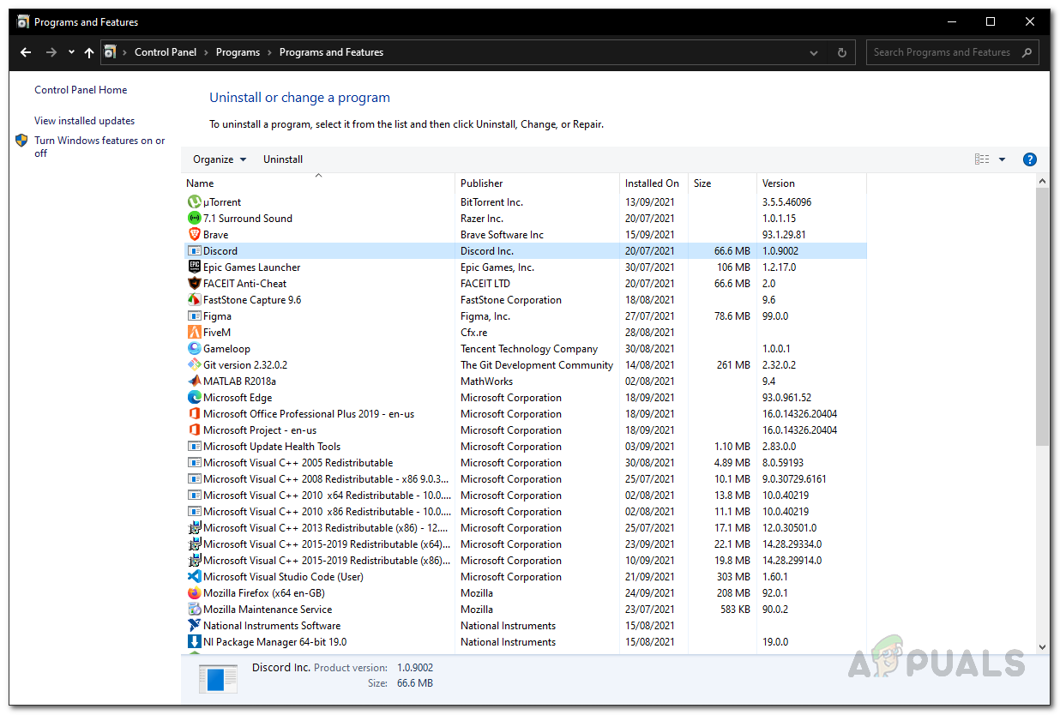The image size is (1060, 715).
Task: Open the Organize dropdown menu
Action: coord(220,159)
